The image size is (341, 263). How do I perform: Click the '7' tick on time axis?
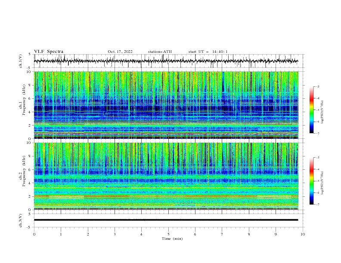222,234
